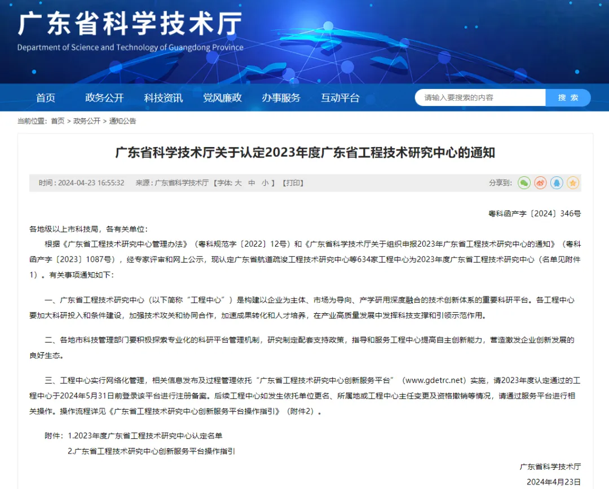Click the 打印 print link
Image resolution: width=609 pixels, height=489 pixels.
[293, 183]
